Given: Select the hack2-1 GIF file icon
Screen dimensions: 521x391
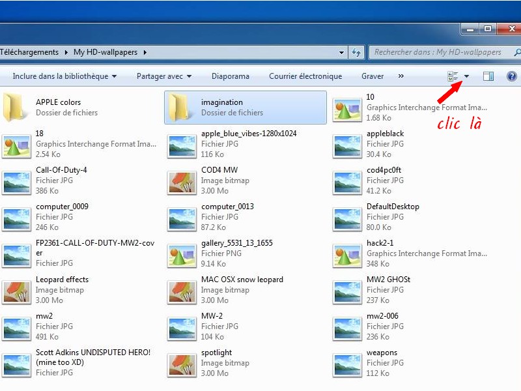Looking at the screenshot, I should (347, 254).
